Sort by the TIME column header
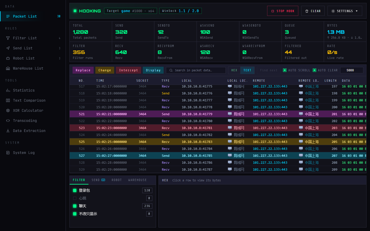The height and width of the screenshot is (231, 370). (100, 81)
